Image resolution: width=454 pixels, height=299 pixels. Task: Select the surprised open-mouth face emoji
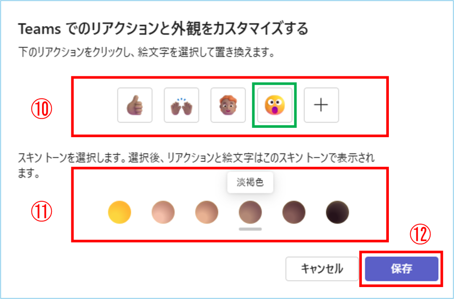(274, 105)
